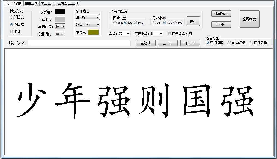The height and width of the screenshot is (159, 277).
Task: Open the 字竖间距 spacing dropdown
Action: [60, 34]
